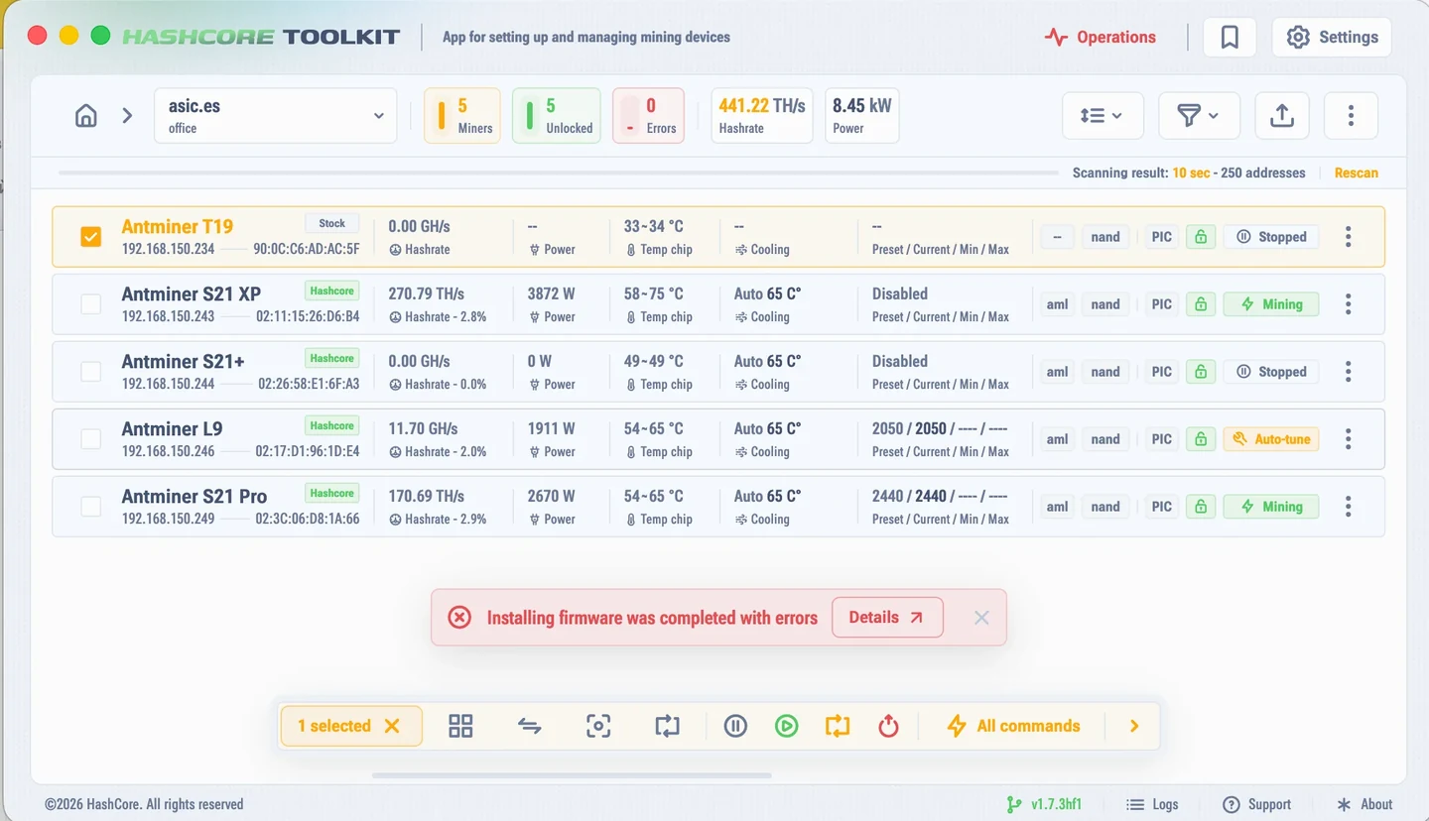Click the green lock icon on the S21 Pro row
Image resolution: width=1429 pixels, height=821 pixels.
coord(1201,507)
